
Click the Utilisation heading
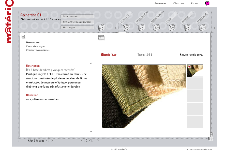32,95
